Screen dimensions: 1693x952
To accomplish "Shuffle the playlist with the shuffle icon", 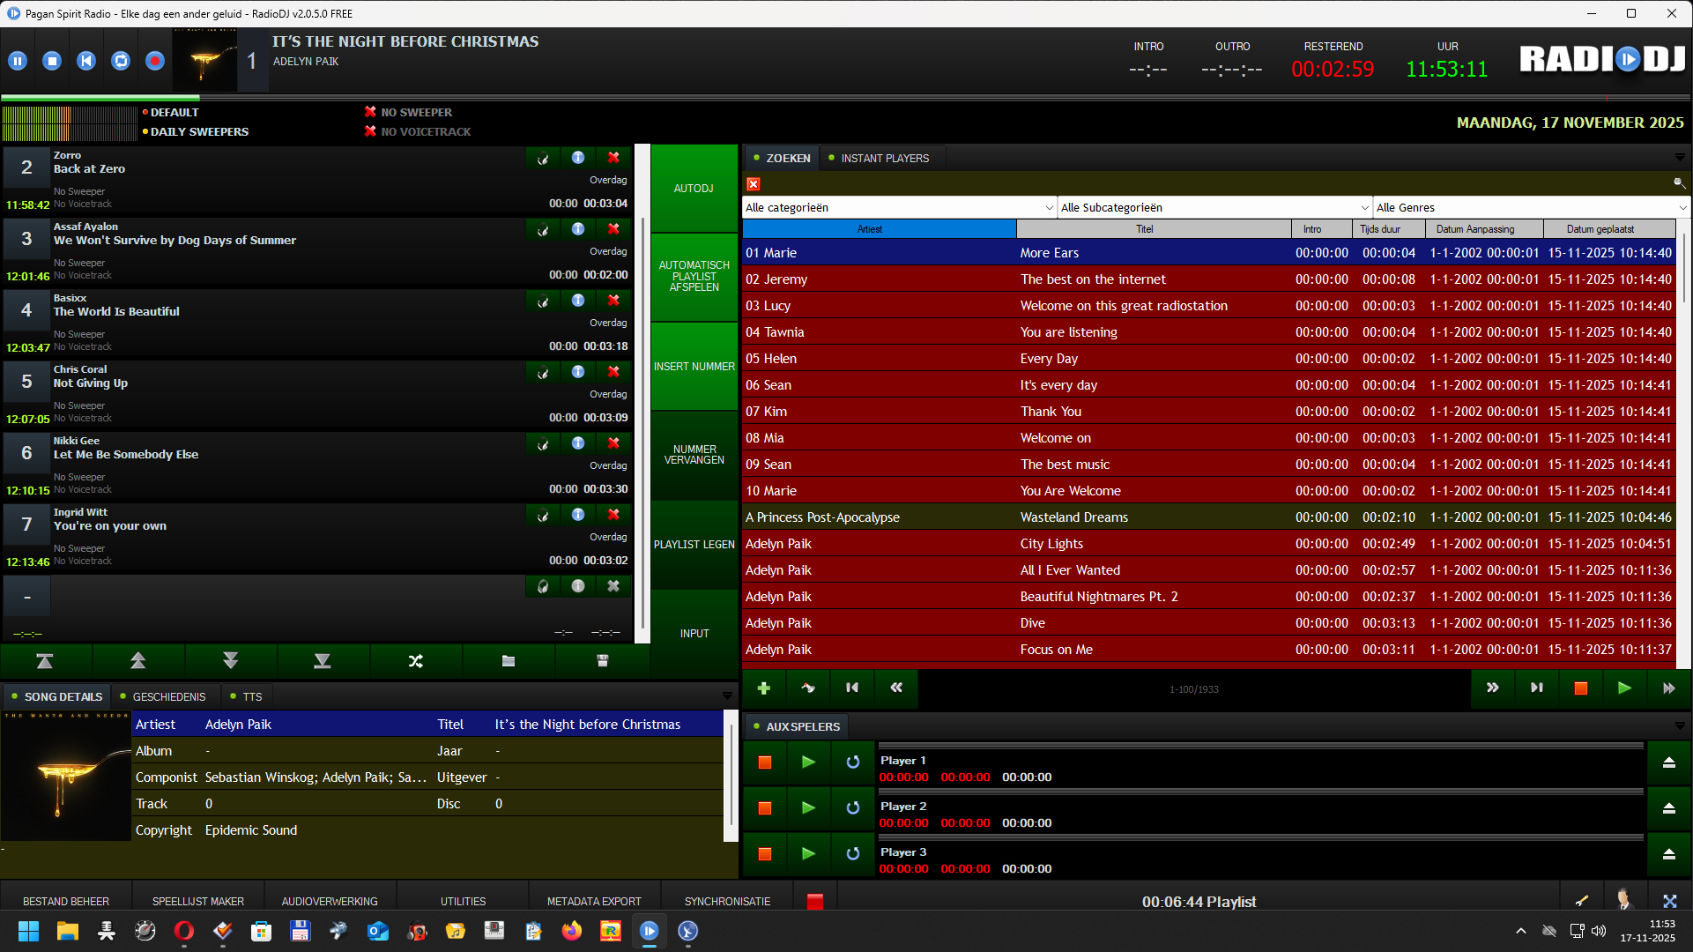I will pyautogui.click(x=416, y=661).
